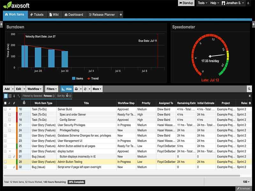The width and height of the screenshot is (255, 191).
Task: Click the Standup button
Action: point(186,3)
